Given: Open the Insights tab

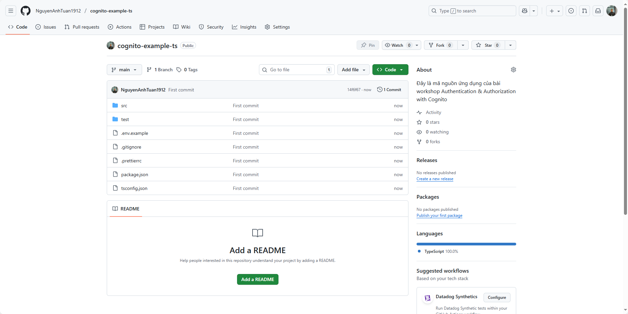Looking at the screenshot, I should tap(244, 27).
